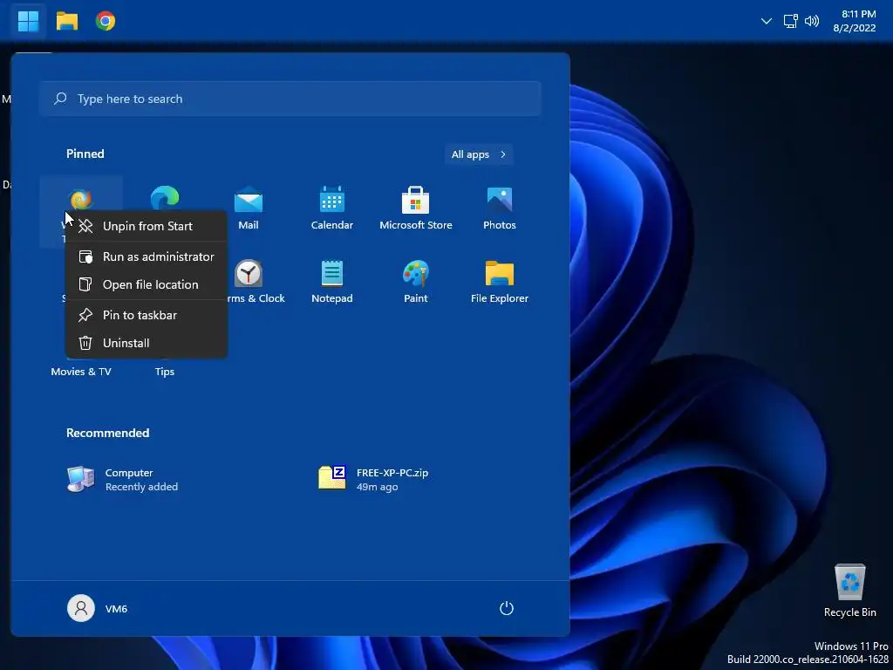Select Open file location

coord(147,284)
